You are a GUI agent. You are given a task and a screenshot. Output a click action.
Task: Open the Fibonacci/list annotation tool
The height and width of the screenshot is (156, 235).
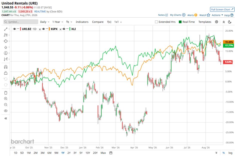6,35
